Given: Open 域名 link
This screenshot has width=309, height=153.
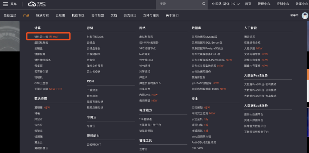Looking at the screenshot, I should [x=37, y=113].
